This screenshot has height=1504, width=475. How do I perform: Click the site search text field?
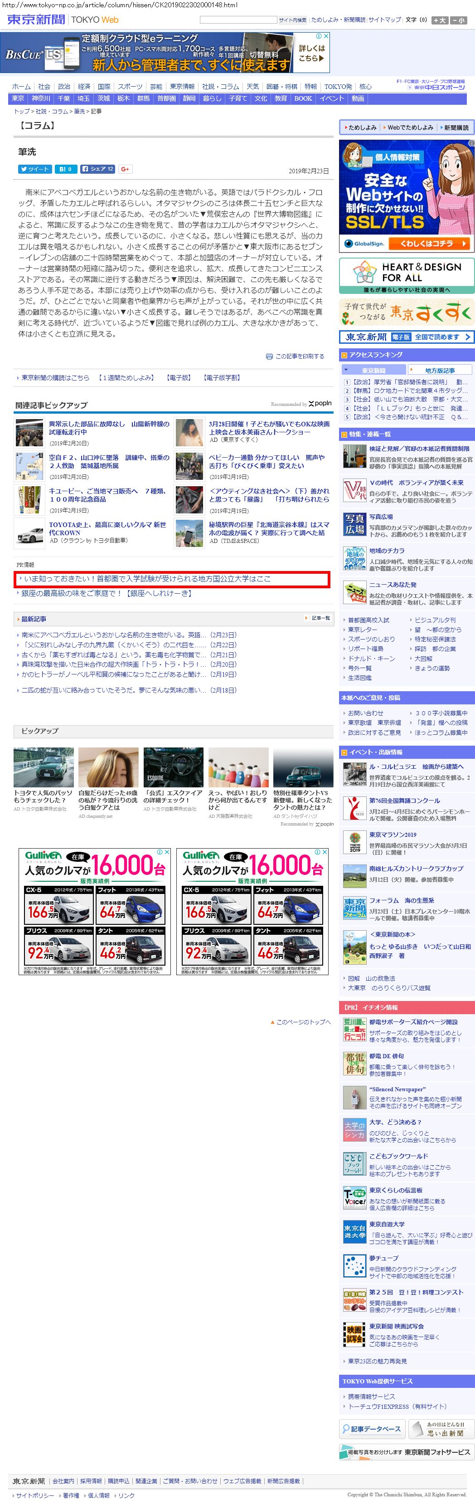click(x=238, y=20)
